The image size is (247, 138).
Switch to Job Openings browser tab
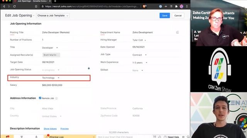point(32,1)
